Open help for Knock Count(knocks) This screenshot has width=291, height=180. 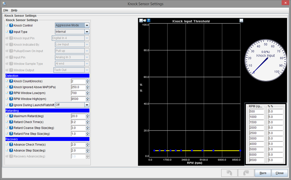coord(11,81)
